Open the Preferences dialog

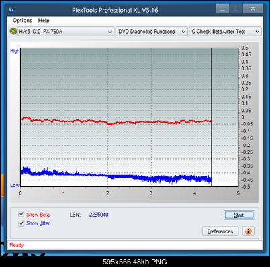(x=220, y=231)
